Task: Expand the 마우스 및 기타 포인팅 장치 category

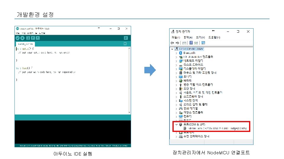Action: tap(176, 73)
